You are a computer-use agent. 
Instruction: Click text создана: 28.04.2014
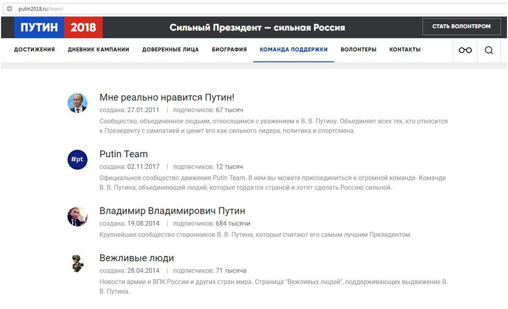pos(129,271)
